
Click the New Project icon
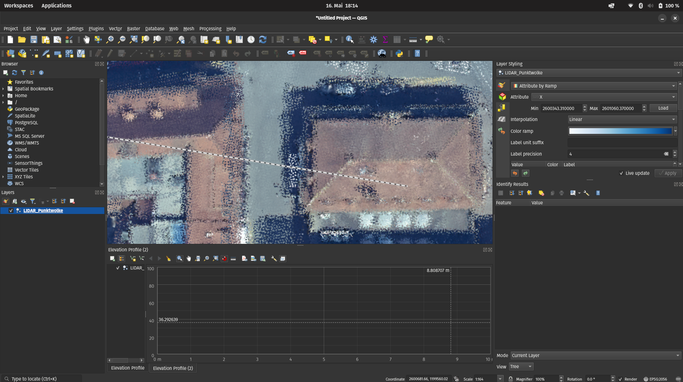point(10,40)
